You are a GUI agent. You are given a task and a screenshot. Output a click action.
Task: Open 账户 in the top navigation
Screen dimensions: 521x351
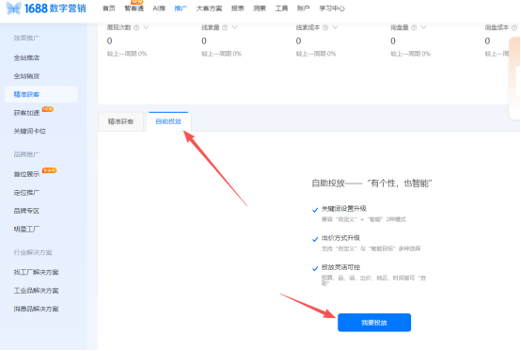304,8
